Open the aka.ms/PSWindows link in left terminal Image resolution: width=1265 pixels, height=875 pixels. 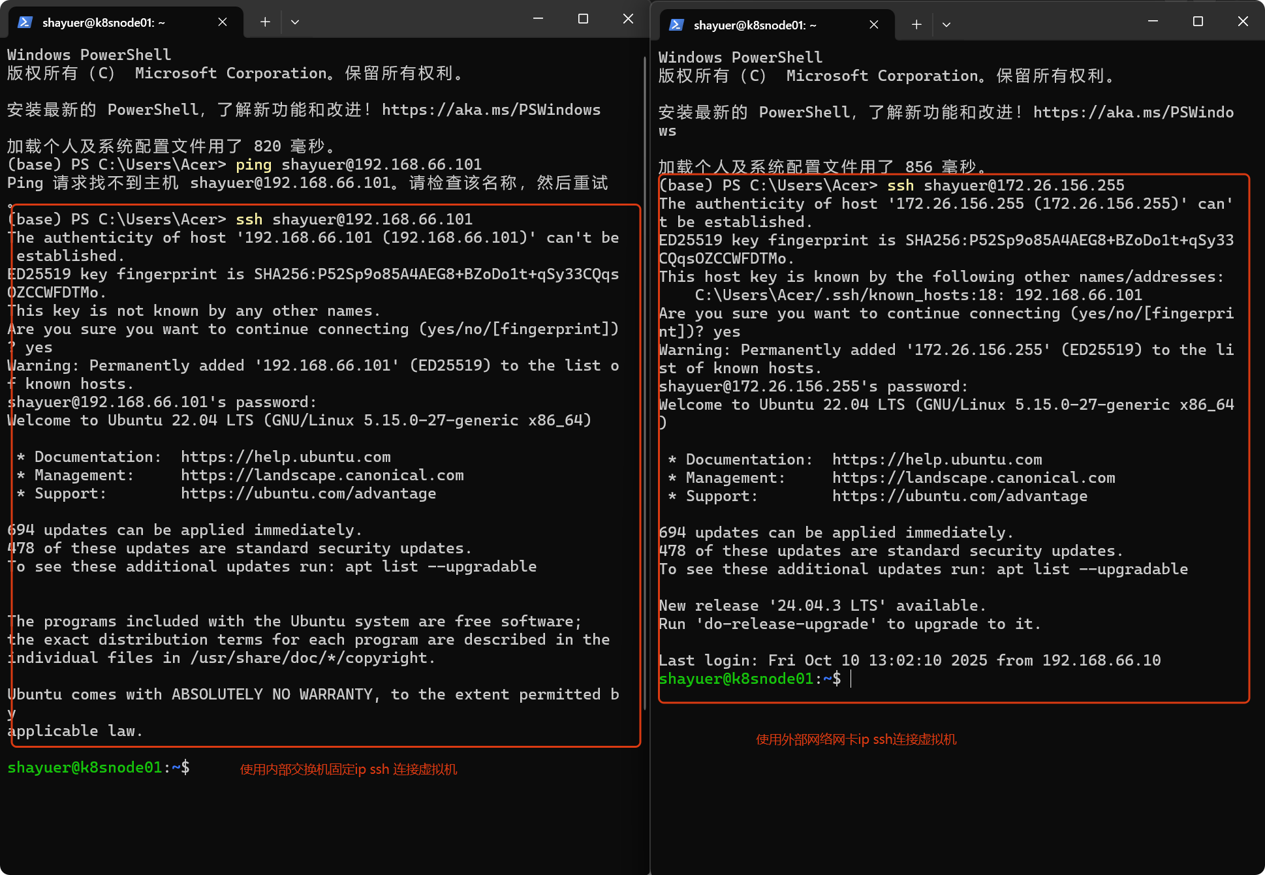[x=491, y=110]
